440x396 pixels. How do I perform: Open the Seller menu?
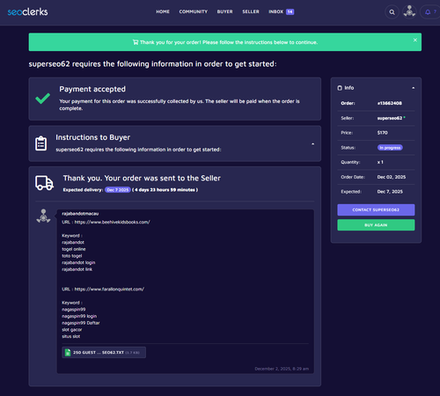coord(251,11)
